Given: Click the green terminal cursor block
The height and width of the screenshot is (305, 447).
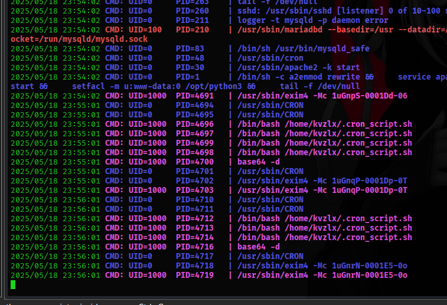Looking at the screenshot, I should coord(13,285).
